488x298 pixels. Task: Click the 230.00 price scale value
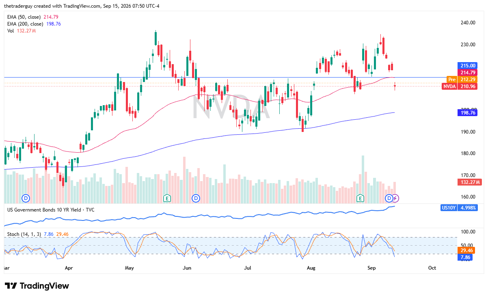click(467, 45)
